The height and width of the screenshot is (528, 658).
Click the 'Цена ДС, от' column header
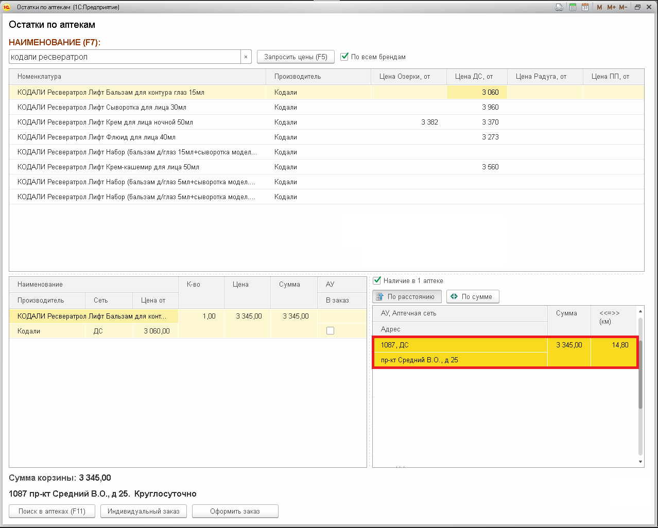(474, 77)
